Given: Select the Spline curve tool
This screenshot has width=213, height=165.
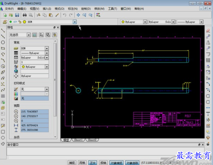Looking at the screenshot, I should pos(3,90).
